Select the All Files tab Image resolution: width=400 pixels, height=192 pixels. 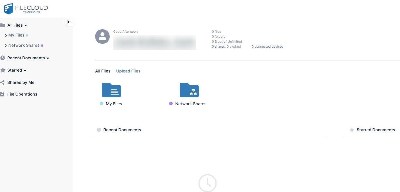point(102,71)
